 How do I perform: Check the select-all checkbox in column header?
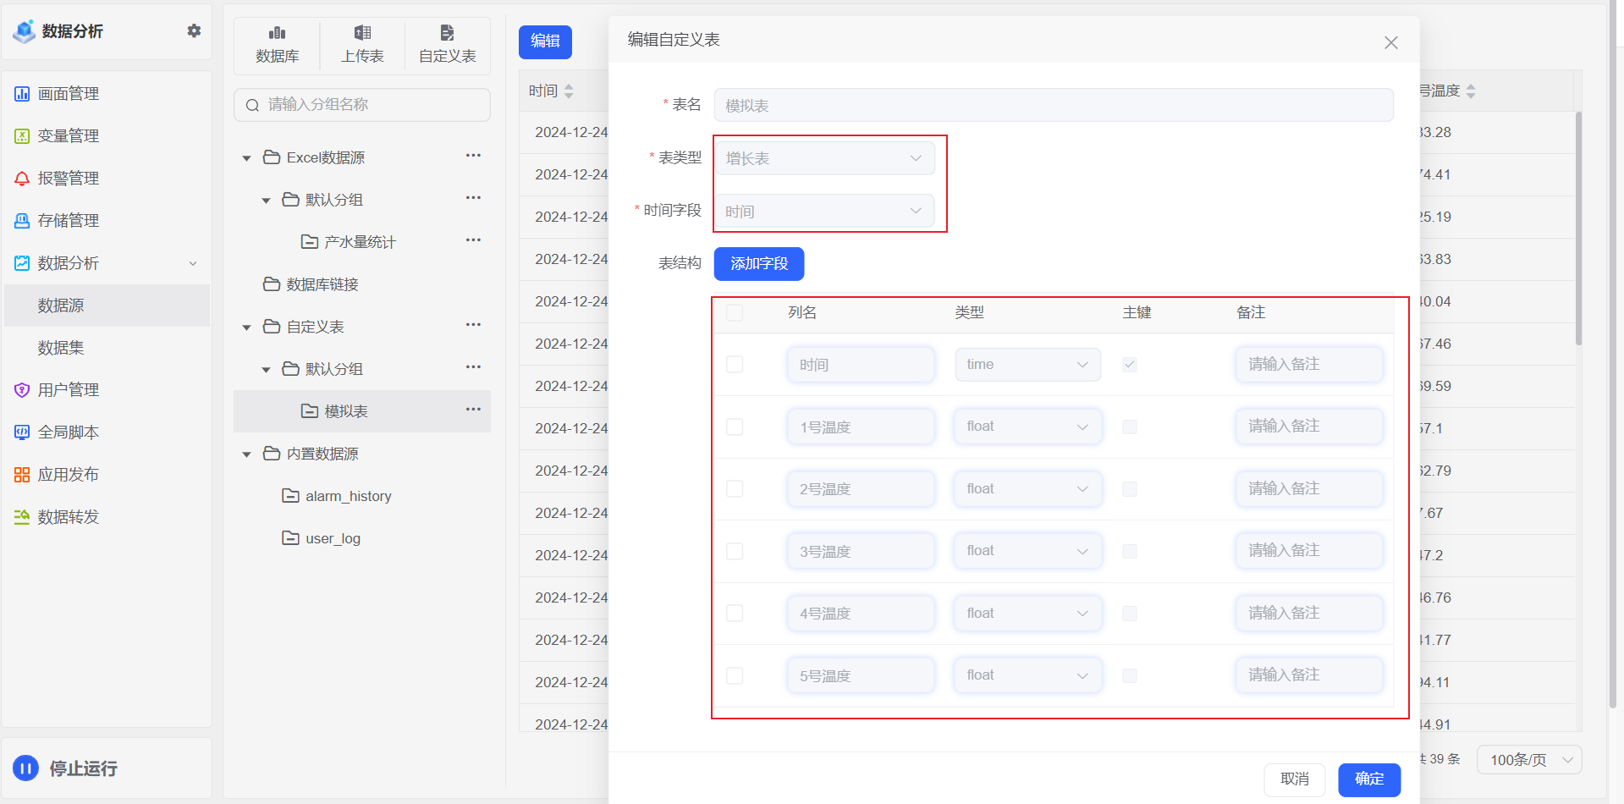735,312
